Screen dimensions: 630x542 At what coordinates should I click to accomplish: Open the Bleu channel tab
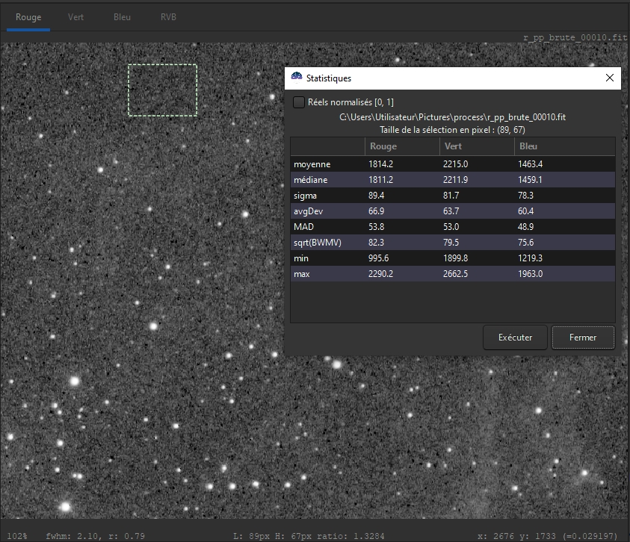tap(122, 16)
